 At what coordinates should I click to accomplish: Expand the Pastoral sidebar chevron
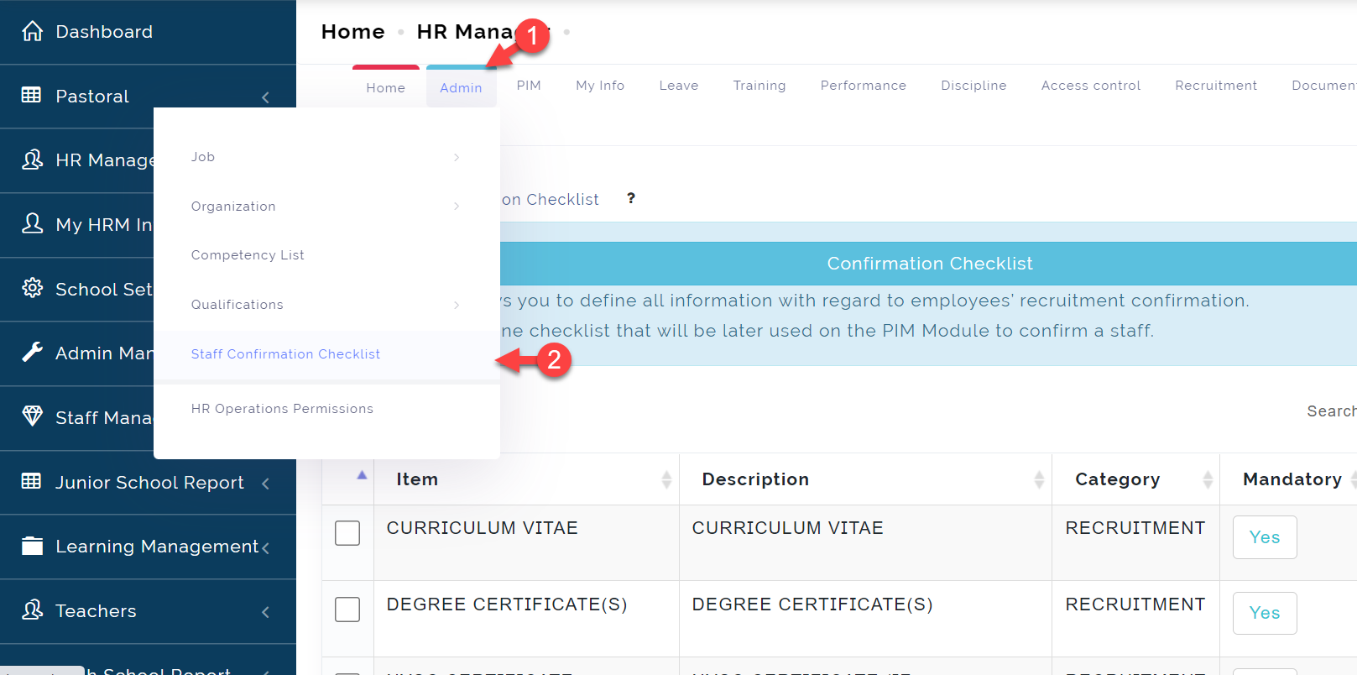click(265, 97)
